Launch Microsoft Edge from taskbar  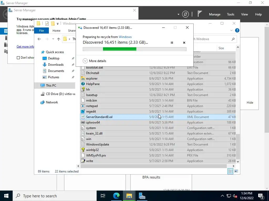[116, 196]
